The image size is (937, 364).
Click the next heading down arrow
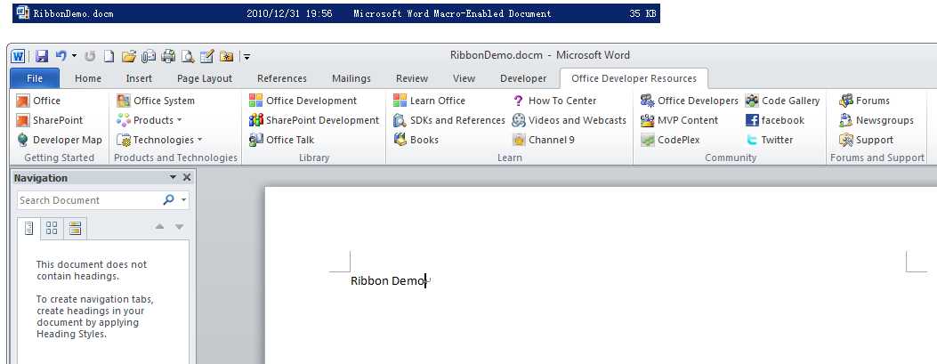click(179, 227)
